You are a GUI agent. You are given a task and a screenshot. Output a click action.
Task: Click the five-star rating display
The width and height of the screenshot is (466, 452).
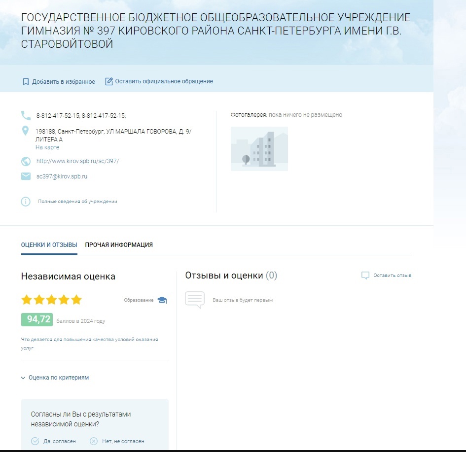point(51,300)
